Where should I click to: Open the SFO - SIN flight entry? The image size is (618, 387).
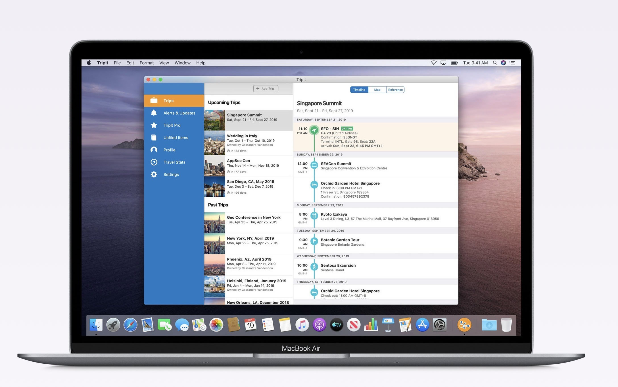(x=375, y=137)
